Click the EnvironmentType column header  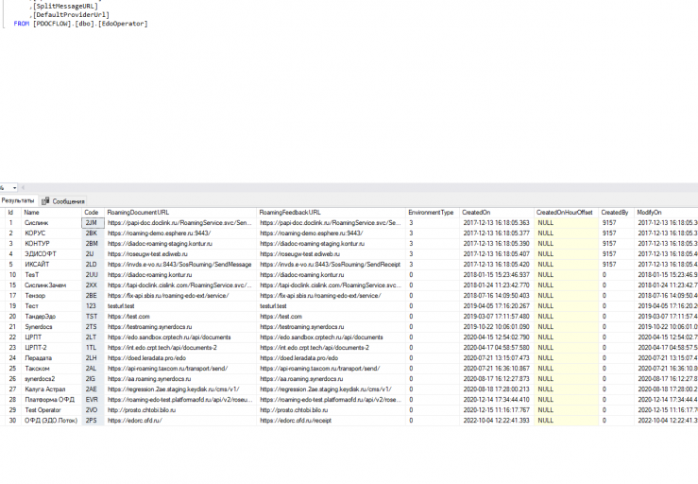click(x=431, y=213)
